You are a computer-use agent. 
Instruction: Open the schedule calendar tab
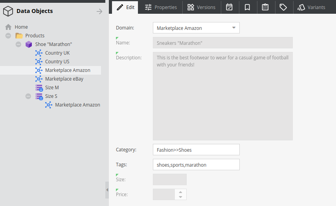[229, 7]
